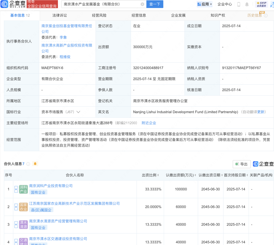Click 300000万元 capital value
Image resolution: width=274 pixels, height=245 pixels.
click(143, 47)
